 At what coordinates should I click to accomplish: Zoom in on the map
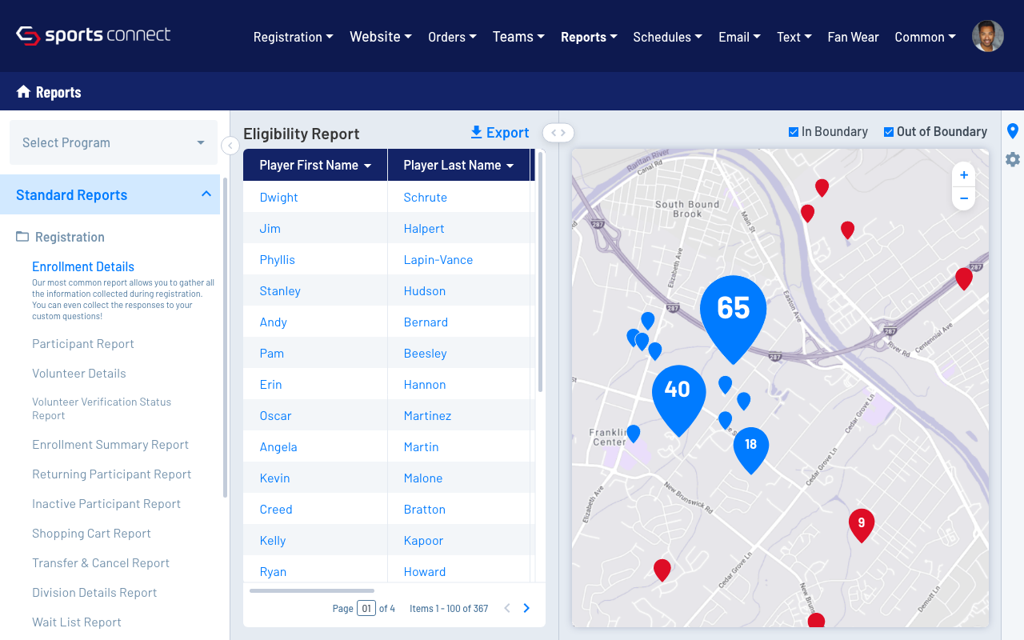click(x=964, y=175)
